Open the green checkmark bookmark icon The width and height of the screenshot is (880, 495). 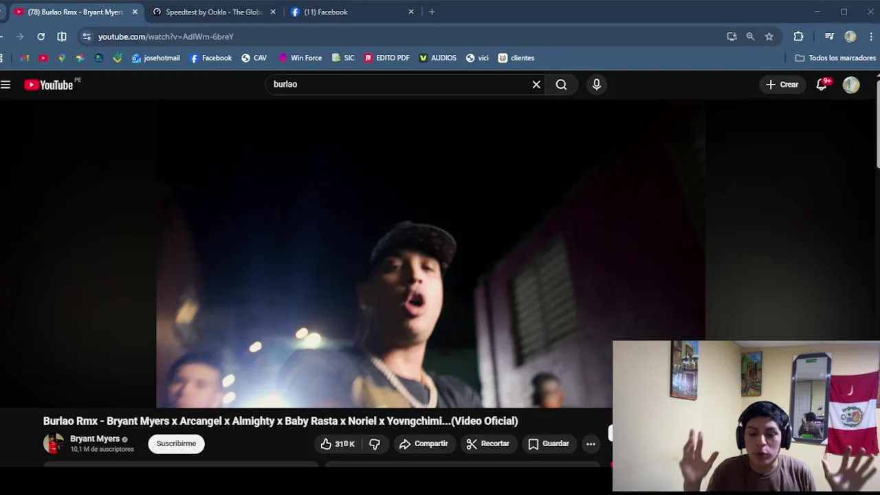118,58
